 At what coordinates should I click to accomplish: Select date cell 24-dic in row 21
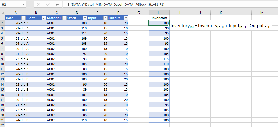click(16, 120)
